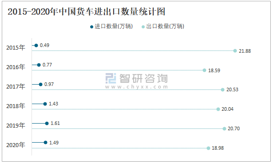Select the 2015年 import data point 0.49

(36, 46)
